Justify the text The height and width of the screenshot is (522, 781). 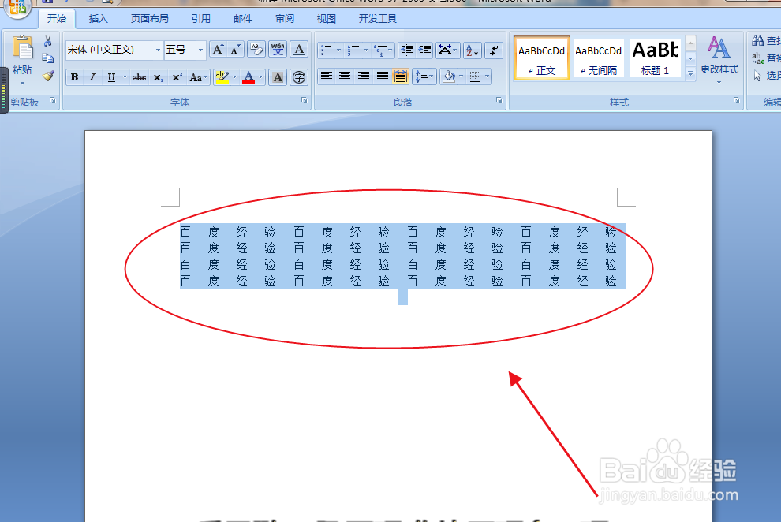pyautogui.click(x=383, y=76)
